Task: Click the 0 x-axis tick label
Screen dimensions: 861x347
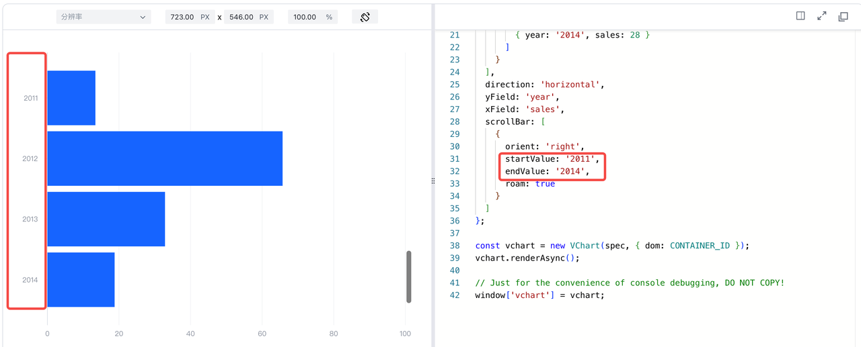Action: coord(47,334)
